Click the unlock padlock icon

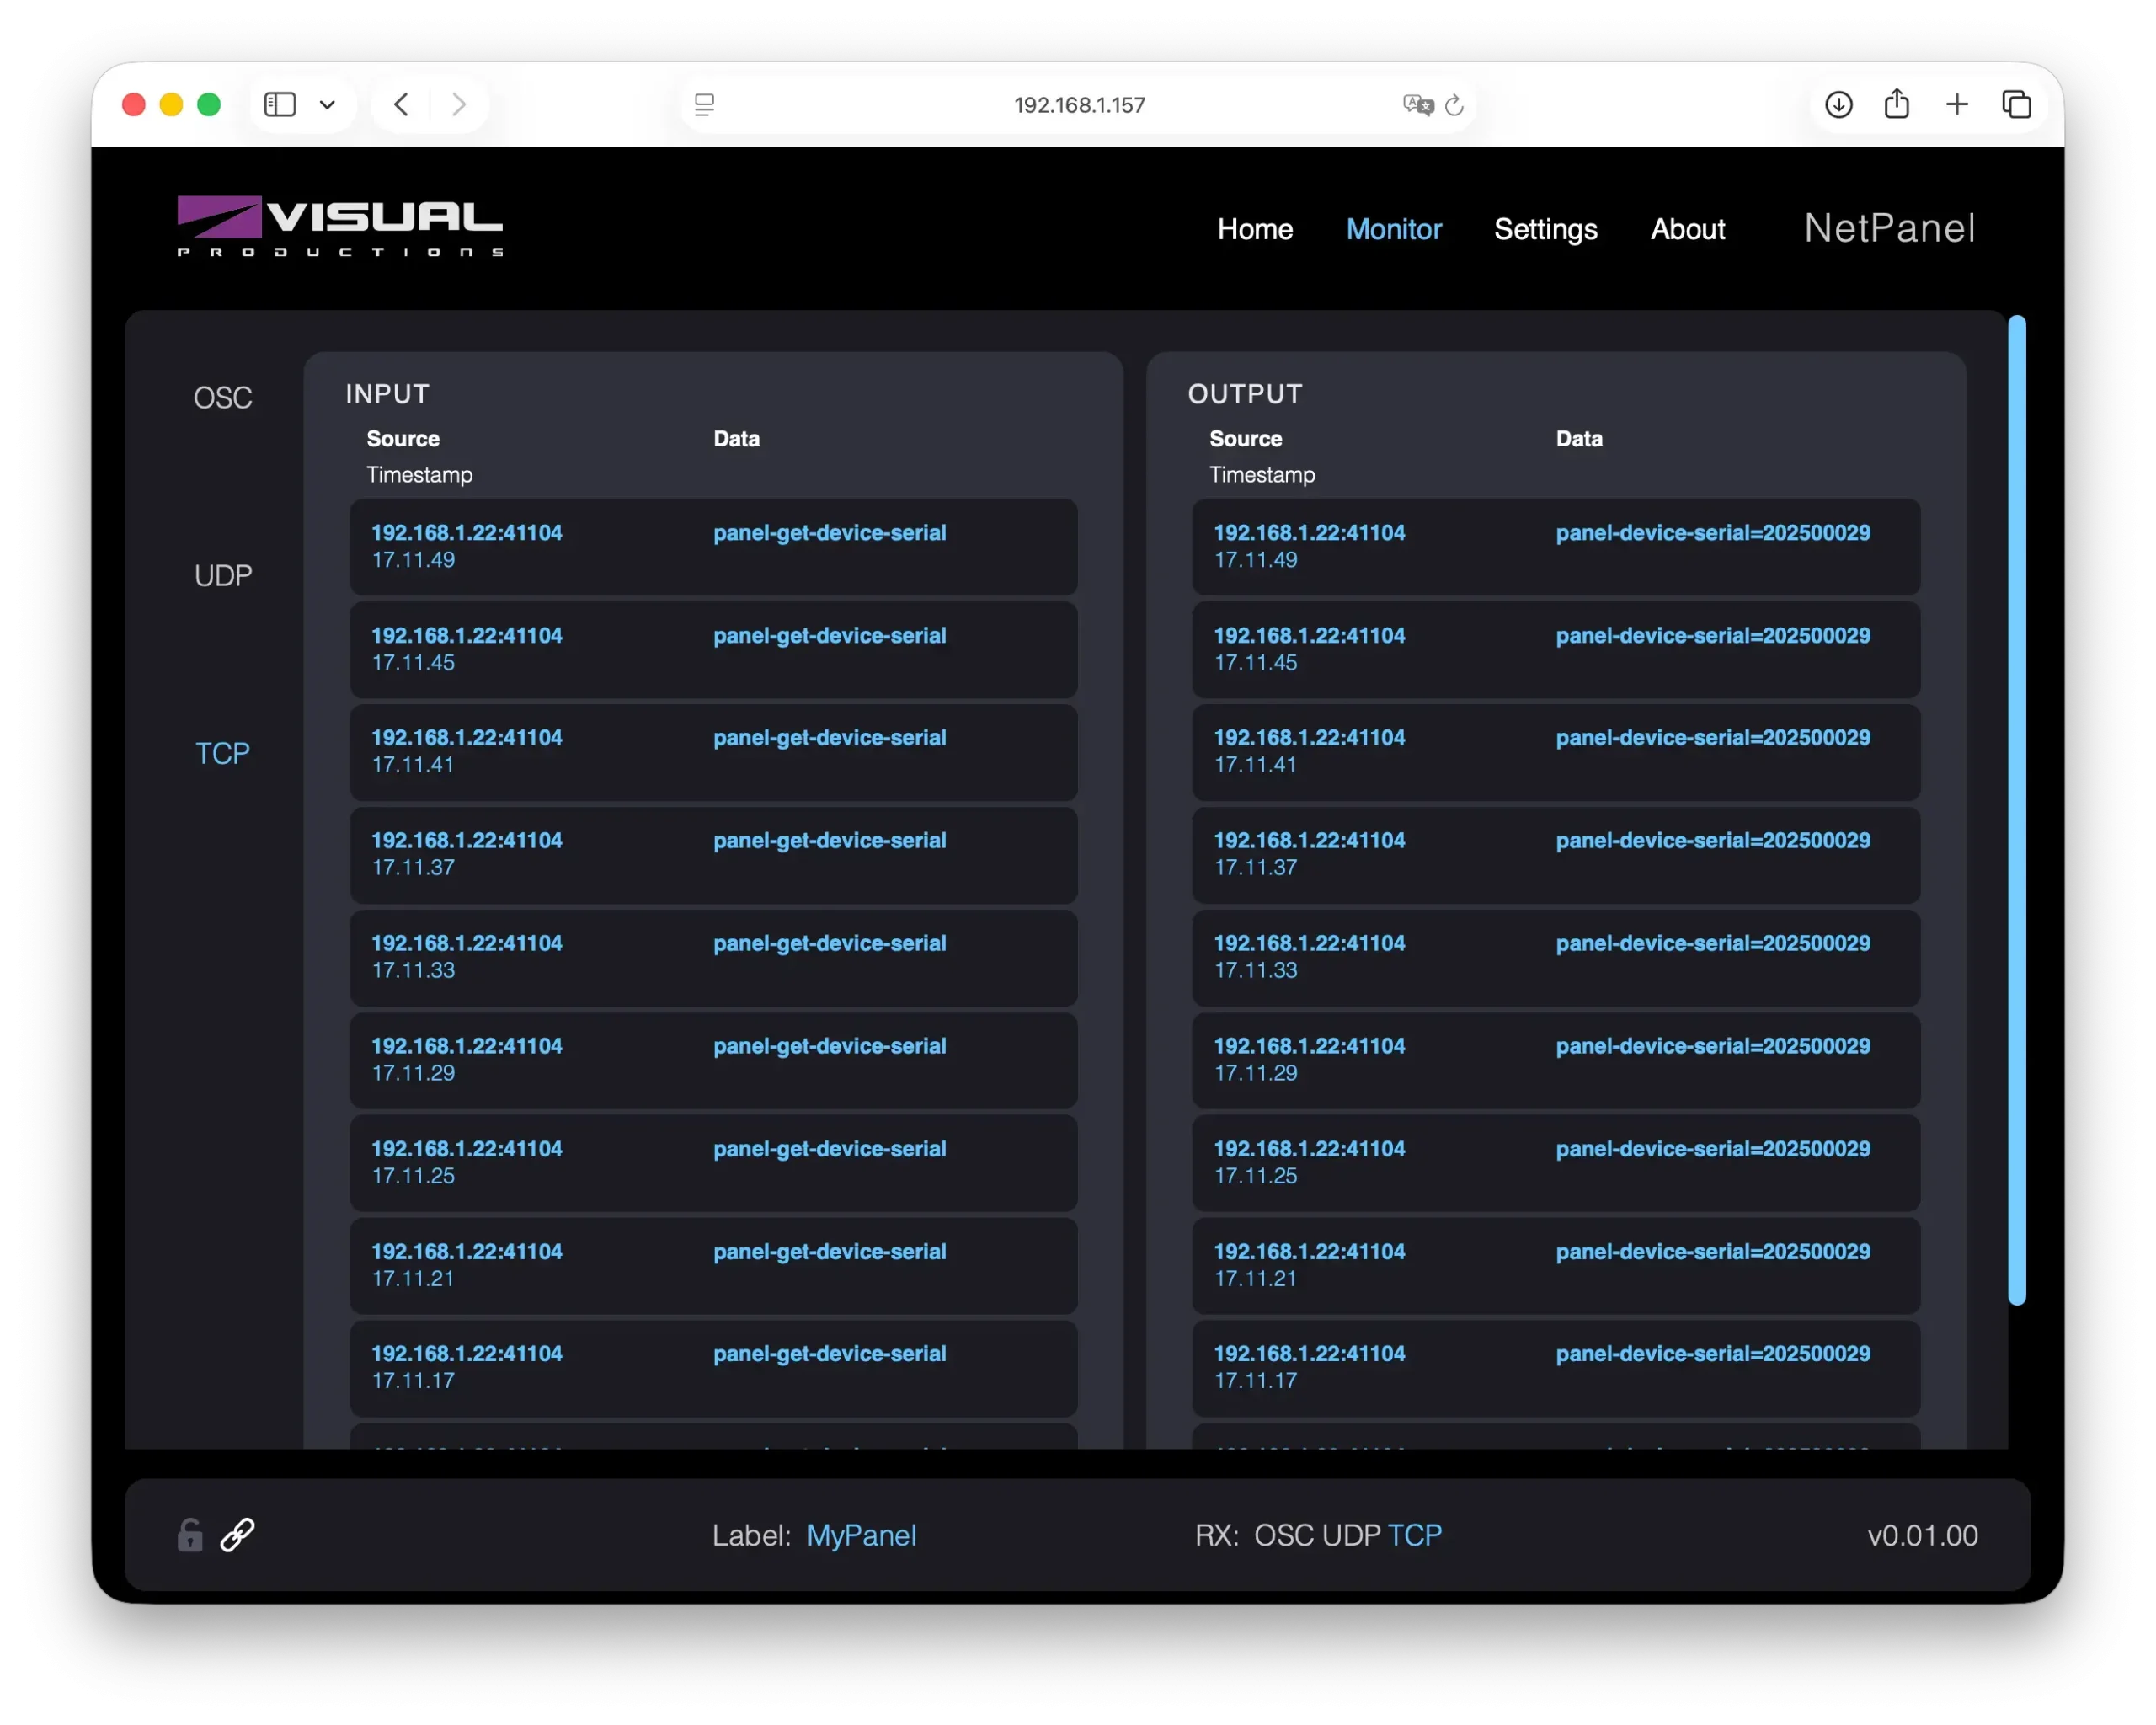click(x=190, y=1535)
